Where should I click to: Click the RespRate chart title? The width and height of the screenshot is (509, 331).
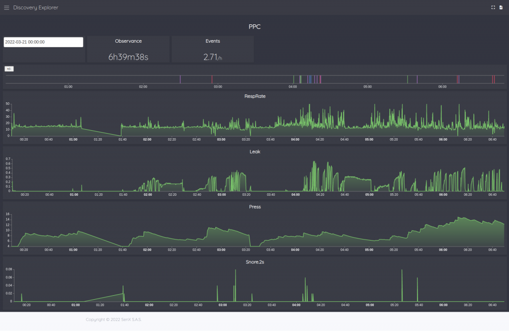254,96
